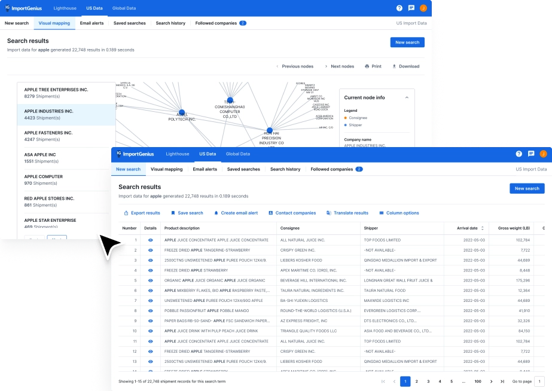Viewport: 552px width, 391px height.
Task: Go to previous page pagination arrow
Action: (x=394, y=381)
